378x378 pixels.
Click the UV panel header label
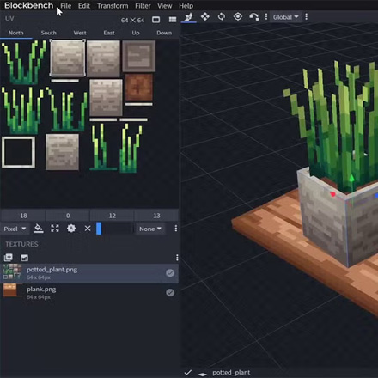tap(9, 19)
